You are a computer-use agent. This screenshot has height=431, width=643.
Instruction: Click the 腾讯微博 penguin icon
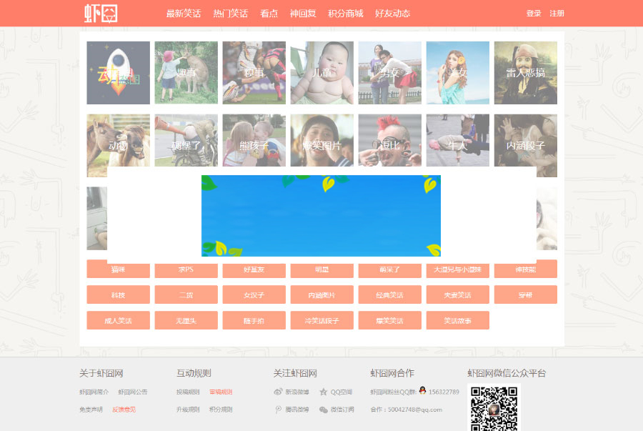[277, 410]
